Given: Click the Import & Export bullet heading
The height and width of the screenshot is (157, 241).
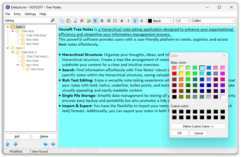Looking at the screenshot, I should tap(77, 106).
